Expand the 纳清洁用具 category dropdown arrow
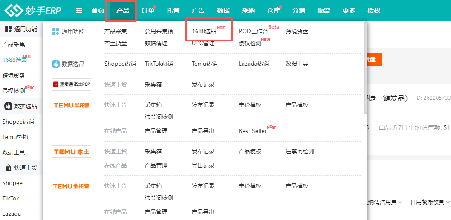 pyautogui.click(x=400, y=202)
